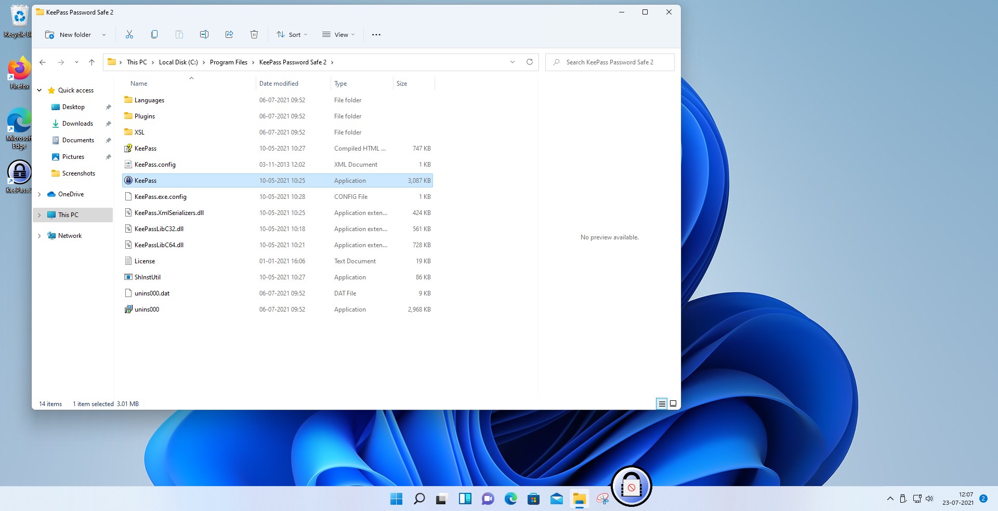Open Microsoft Store from taskbar

tap(533, 499)
